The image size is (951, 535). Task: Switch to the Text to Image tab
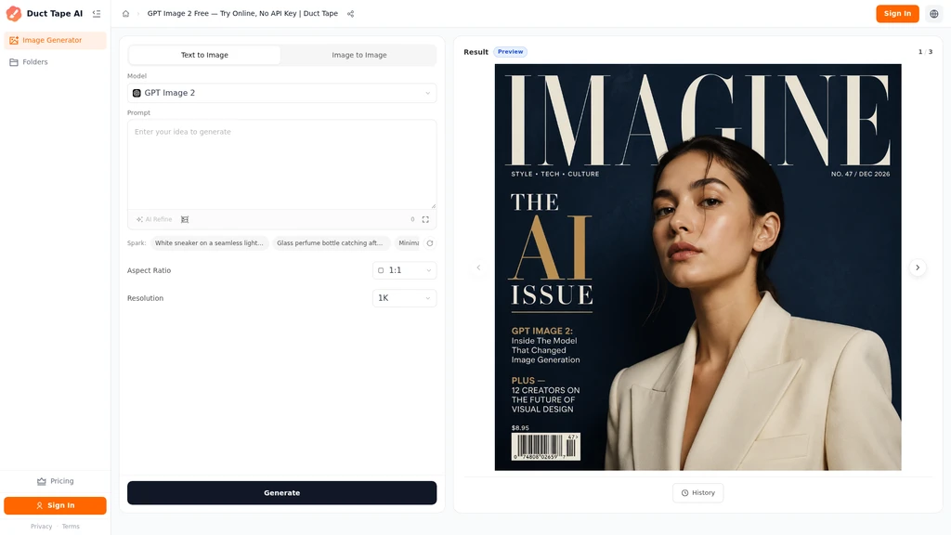[204, 55]
